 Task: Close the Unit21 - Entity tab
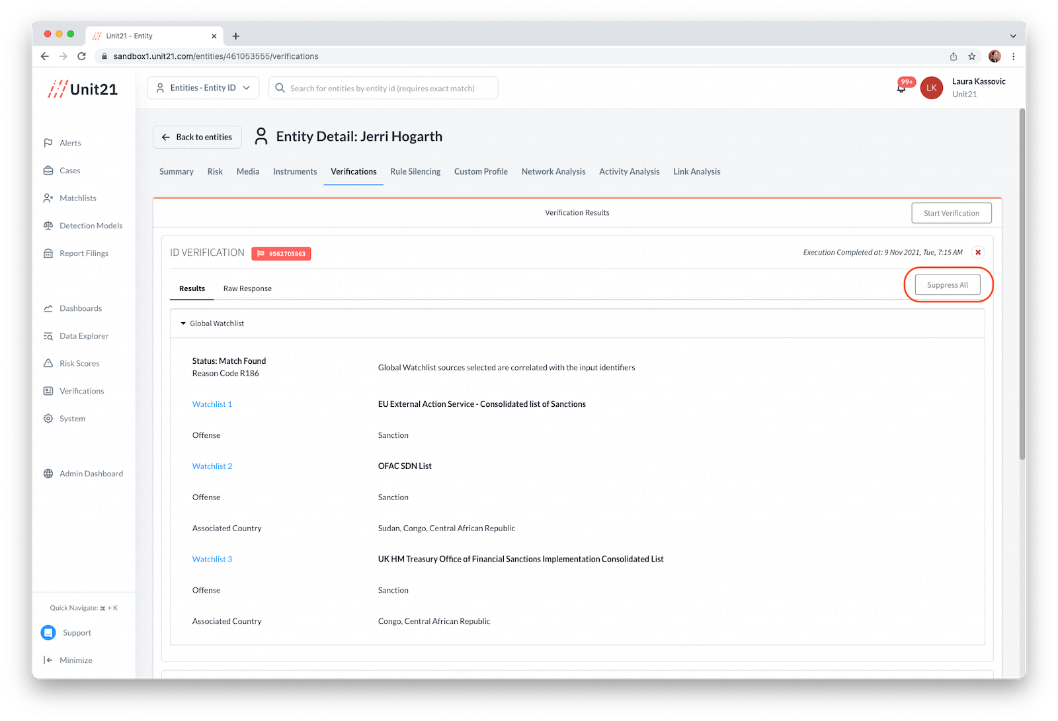pos(214,36)
